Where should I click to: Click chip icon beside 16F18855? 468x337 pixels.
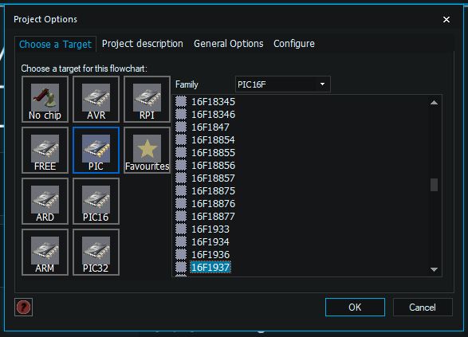tap(181, 153)
